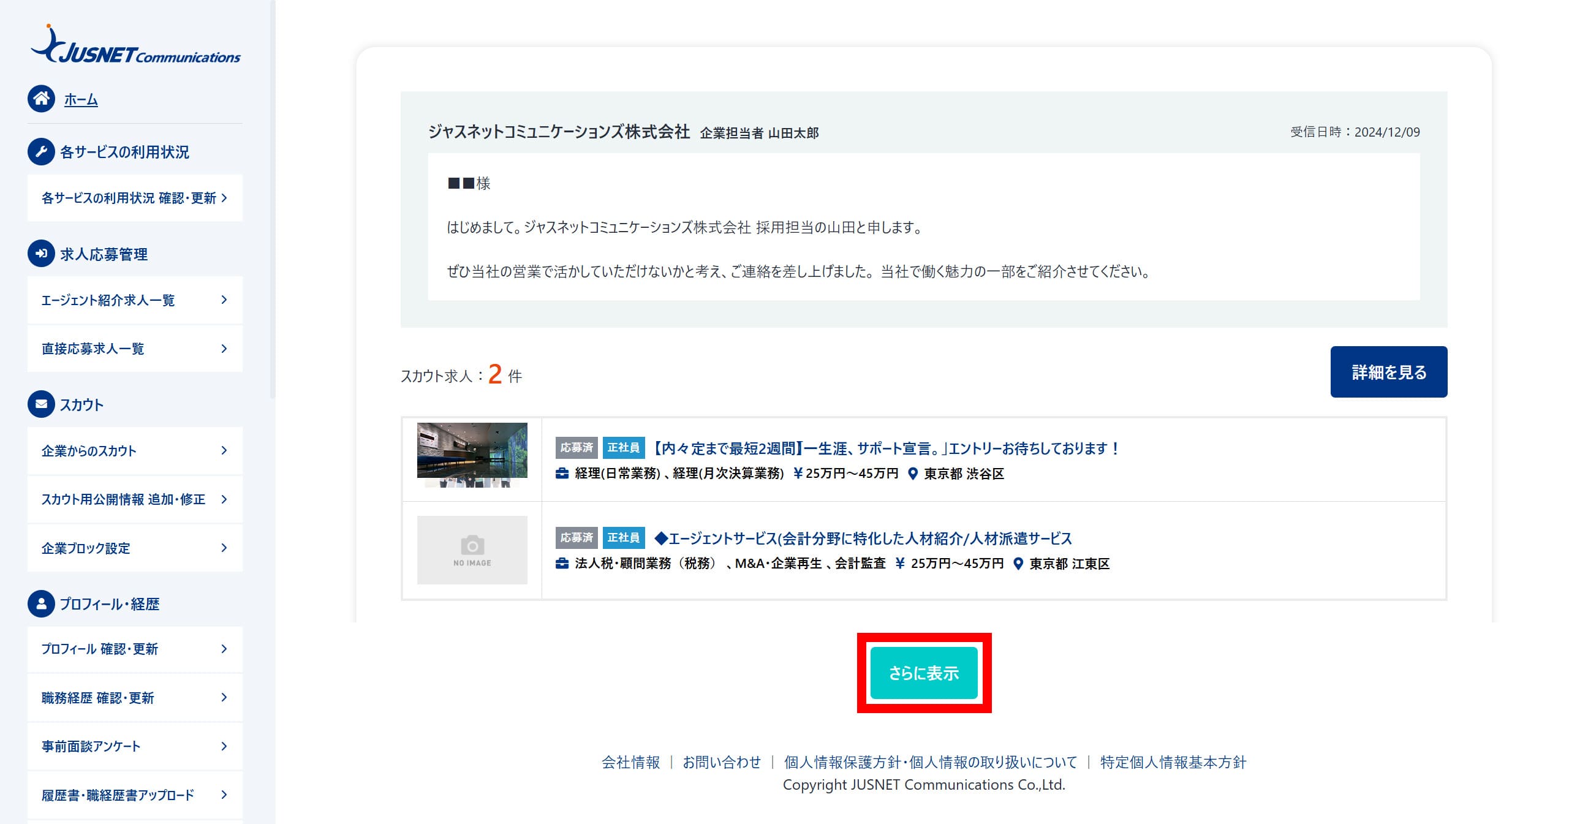This screenshot has width=1569, height=824.
Task: Click the sidebar vertical scrollbar
Action: [273, 199]
